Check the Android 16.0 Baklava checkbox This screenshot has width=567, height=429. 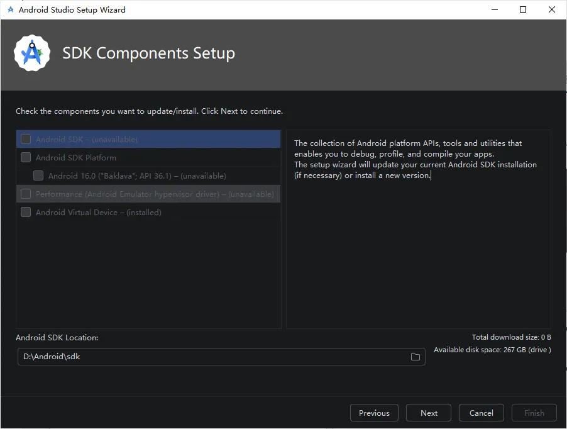pyautogui.click(x=38, y=175)
